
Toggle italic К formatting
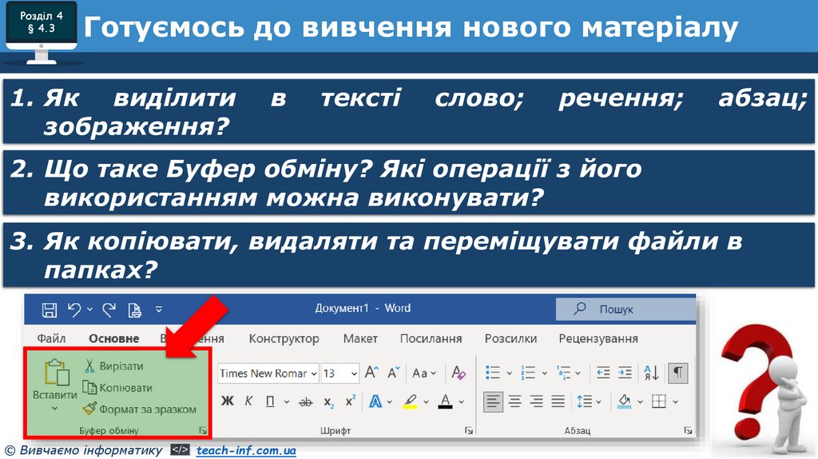249,401
